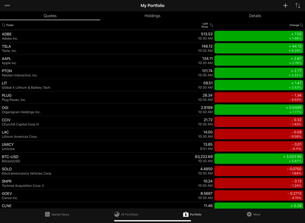Toggle UMICY change box showing -0.01
Image resolution: width=305 pixels, height=223 pixels.
tap(259, 147)
